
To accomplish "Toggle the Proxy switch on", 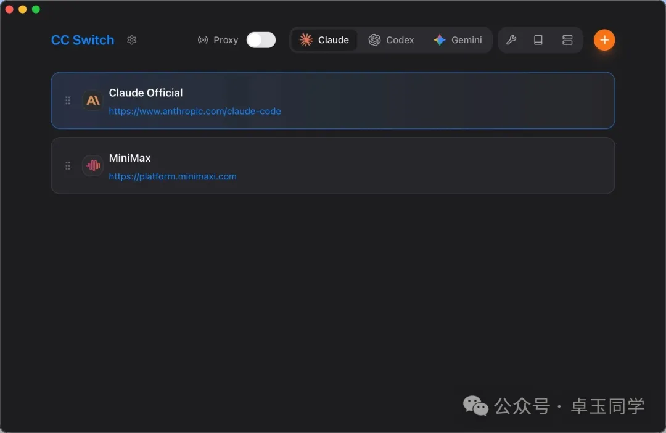I will 261,40.
